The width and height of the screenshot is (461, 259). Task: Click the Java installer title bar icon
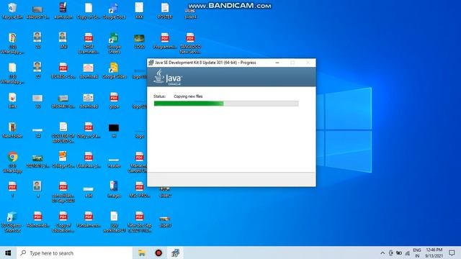151,63
